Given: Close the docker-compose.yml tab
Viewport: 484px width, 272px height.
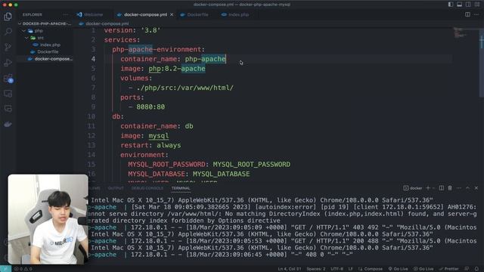Looking at the screenshot, I should (x=172, y=14).
